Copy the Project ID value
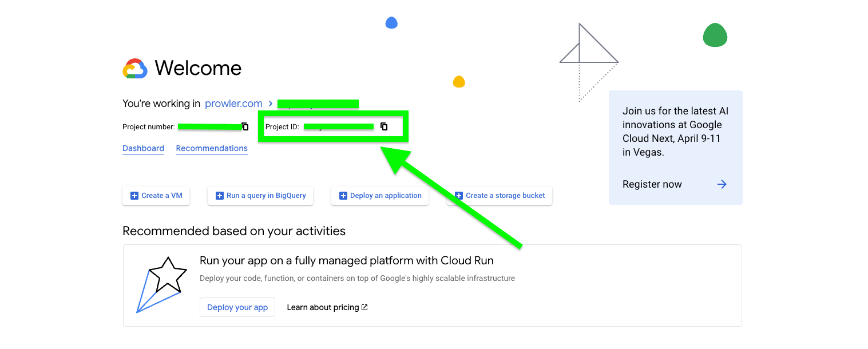This screenshot has width=868, height=349. coord(384,126)
